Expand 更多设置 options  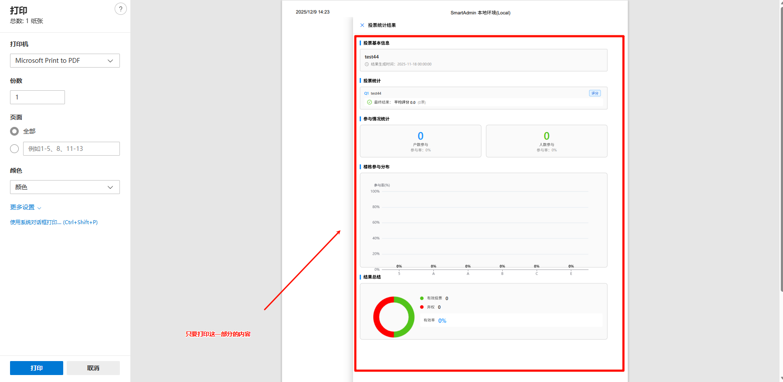pyautogui.click(x=25, y=208)
